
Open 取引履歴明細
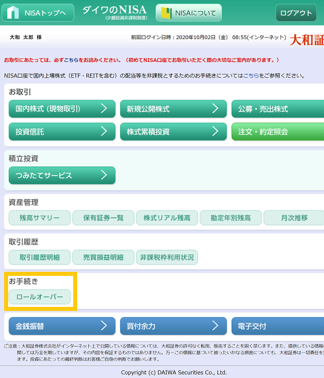click(40, 257)
